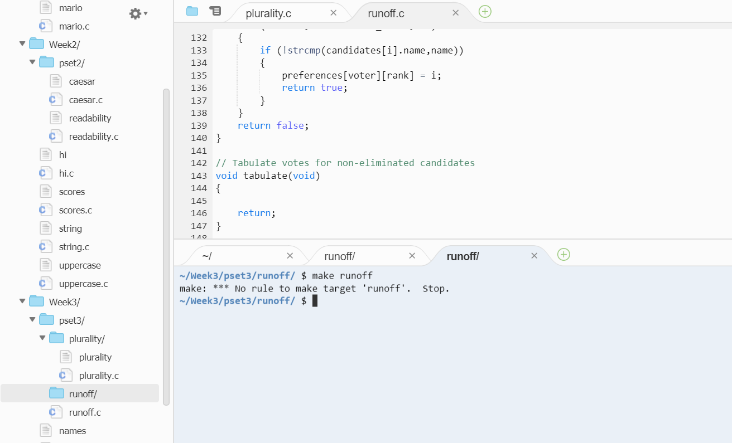
Task: Collapse the pset3/ folder
Action: [x=32, y=319]
